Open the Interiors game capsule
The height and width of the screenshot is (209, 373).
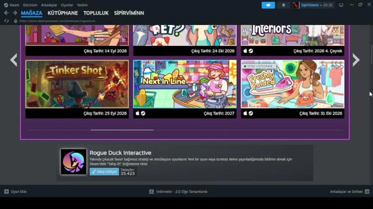(x=293, y=35)
